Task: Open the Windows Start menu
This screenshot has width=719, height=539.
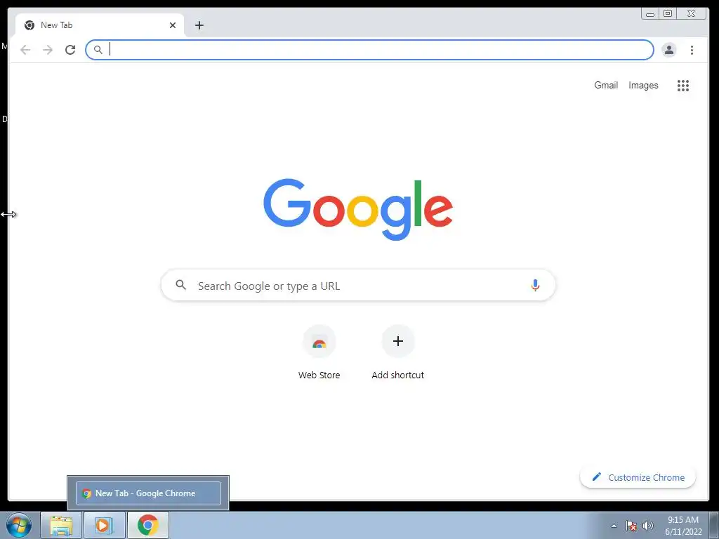Action: (19, 525)
